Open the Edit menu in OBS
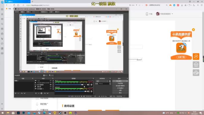The image size is (204, 115). pyautogui.click(x=23, y=12)
